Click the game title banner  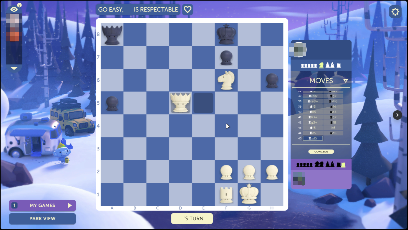pos(138,9)
